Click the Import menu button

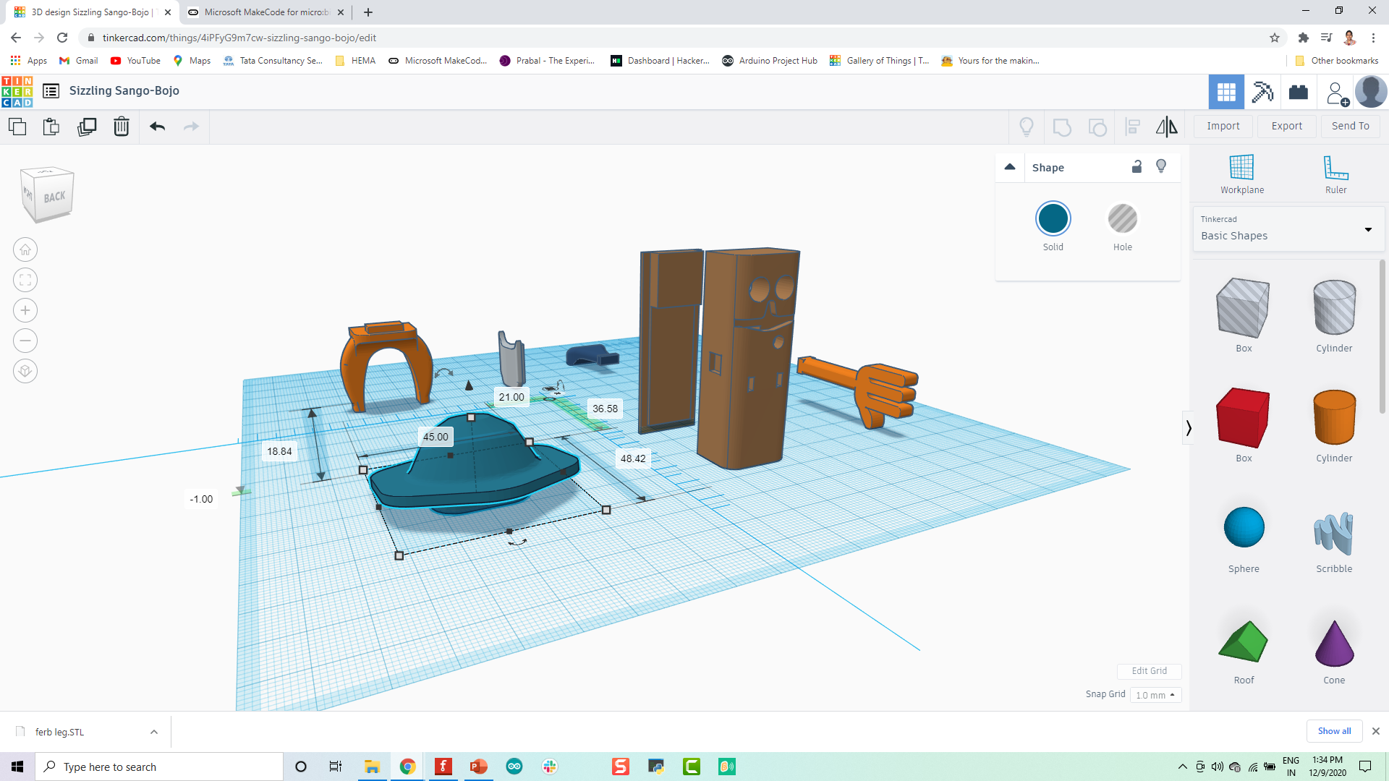[1224, 125]
